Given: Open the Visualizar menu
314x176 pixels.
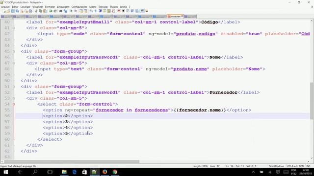Looking at the screenshot, I should [x=38, y=7].
